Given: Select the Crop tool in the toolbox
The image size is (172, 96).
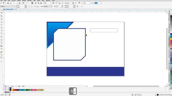Looking at the screenshot, I should [1, 16].
